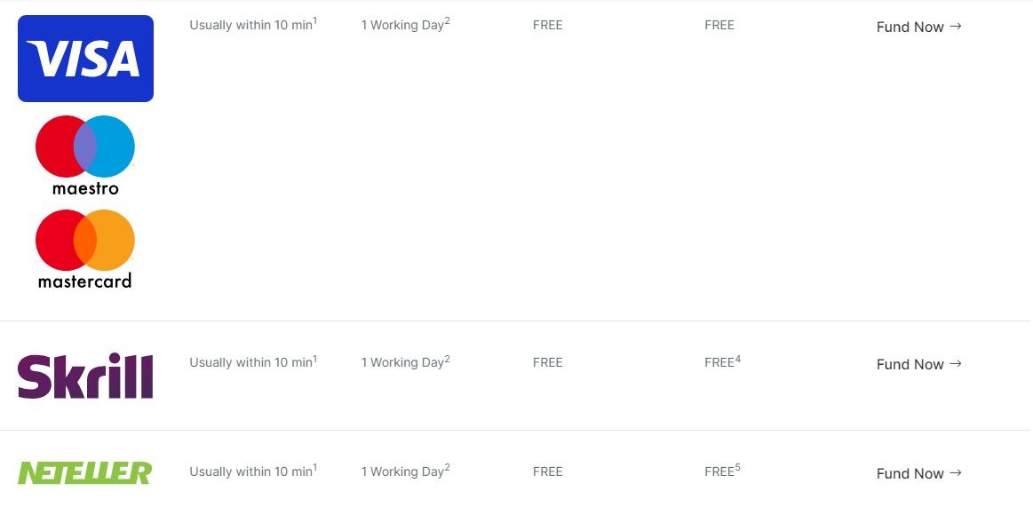Open Fund Now for the card row
Viewport: 1033px width, 515px height.
coord(919,27)
